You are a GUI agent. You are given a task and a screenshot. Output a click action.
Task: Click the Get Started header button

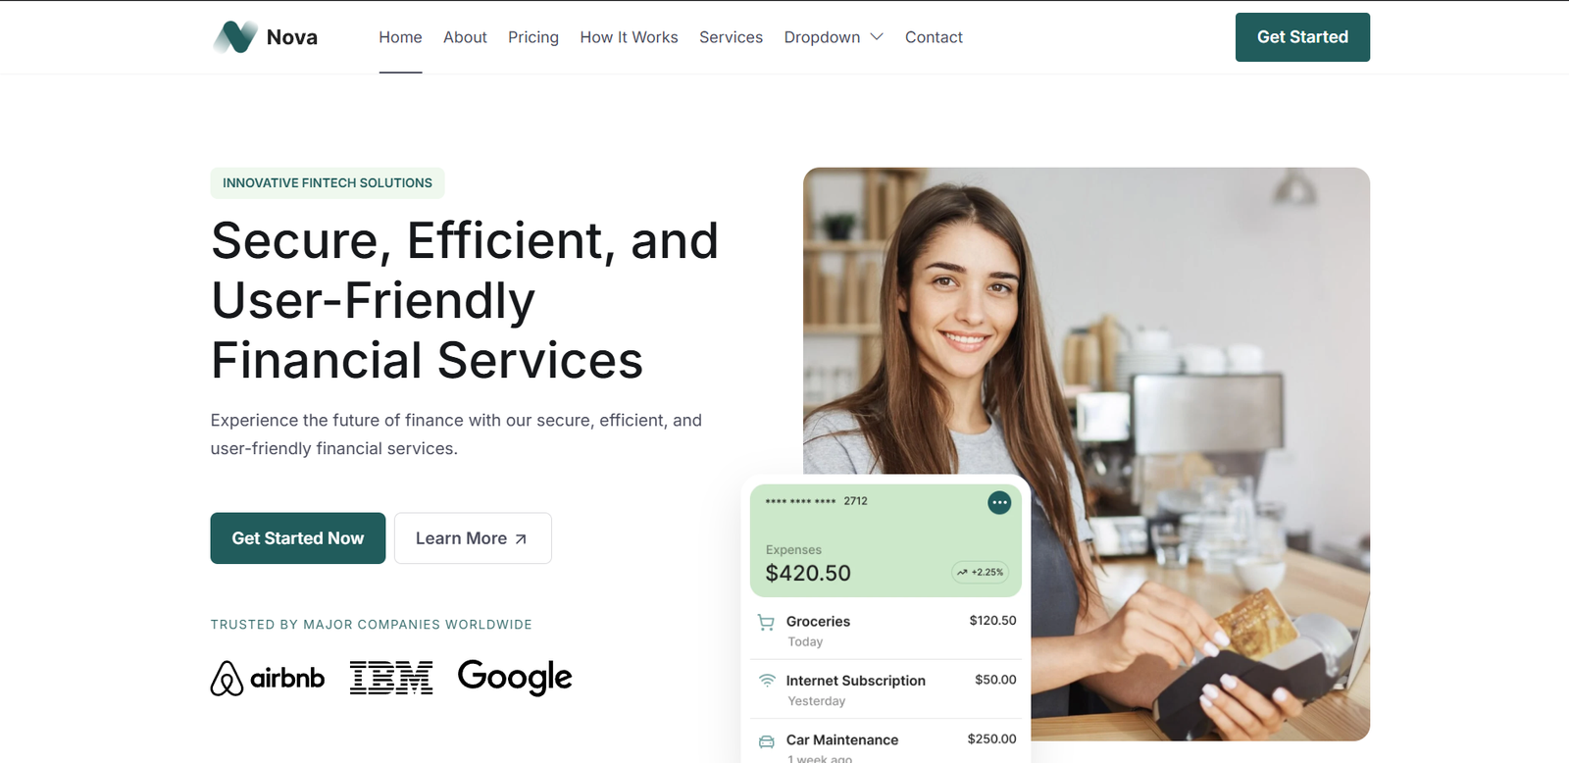(x=1302, y=37)
